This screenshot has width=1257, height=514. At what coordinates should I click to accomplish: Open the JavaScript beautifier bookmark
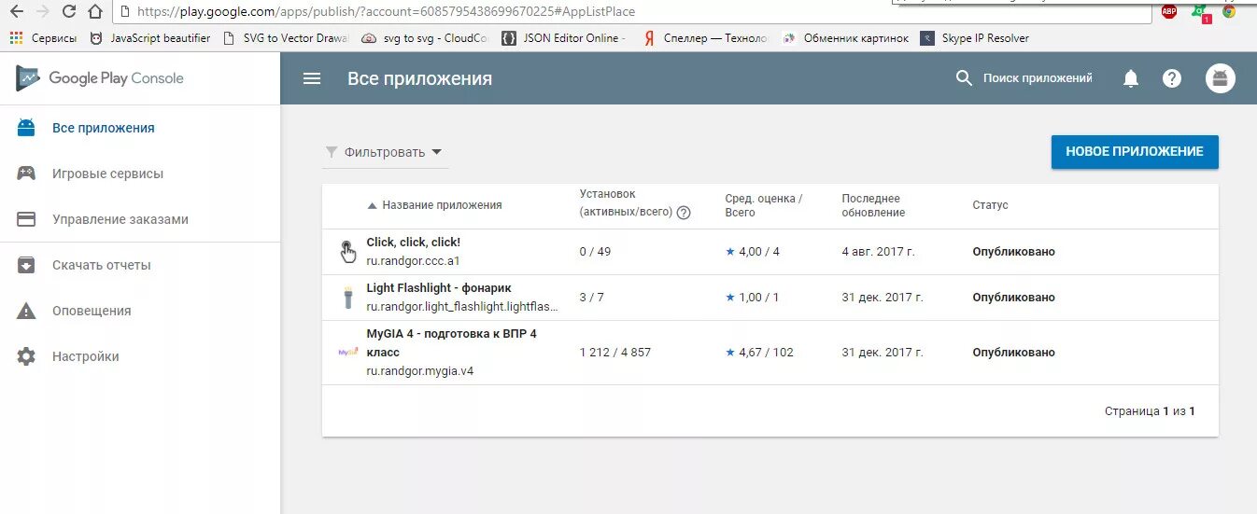click(149, 38)
